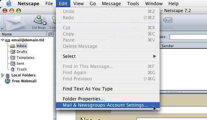The image size is (207, 120).
Task: Click the Name column header
Action: pos(24,34)
